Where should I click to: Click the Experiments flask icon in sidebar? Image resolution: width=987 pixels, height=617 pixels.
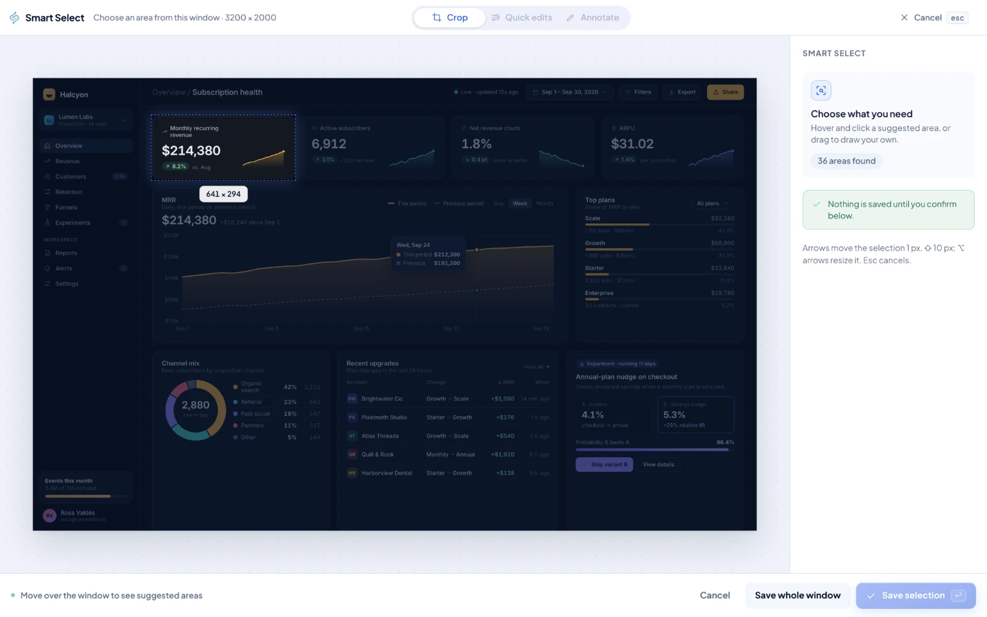(47, 223)
